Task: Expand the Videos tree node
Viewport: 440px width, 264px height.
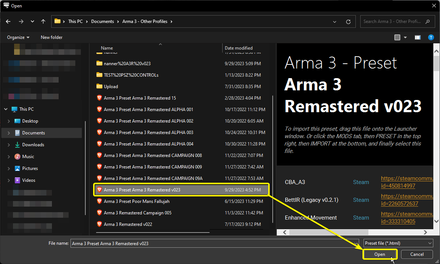Action: coord(9,180)
